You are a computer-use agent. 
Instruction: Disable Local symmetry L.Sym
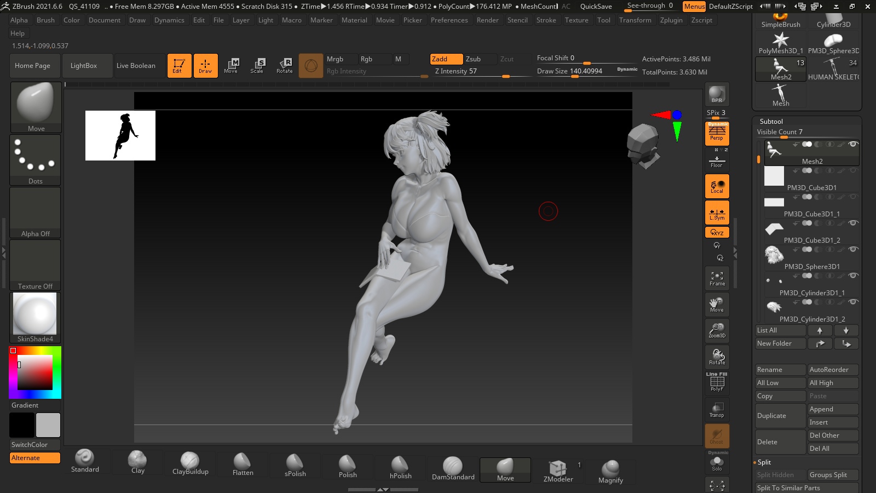717,213
